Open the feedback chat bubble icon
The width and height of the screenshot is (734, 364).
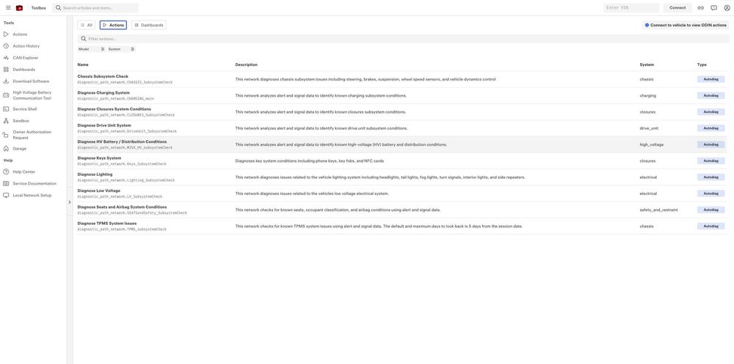point(713,8)
